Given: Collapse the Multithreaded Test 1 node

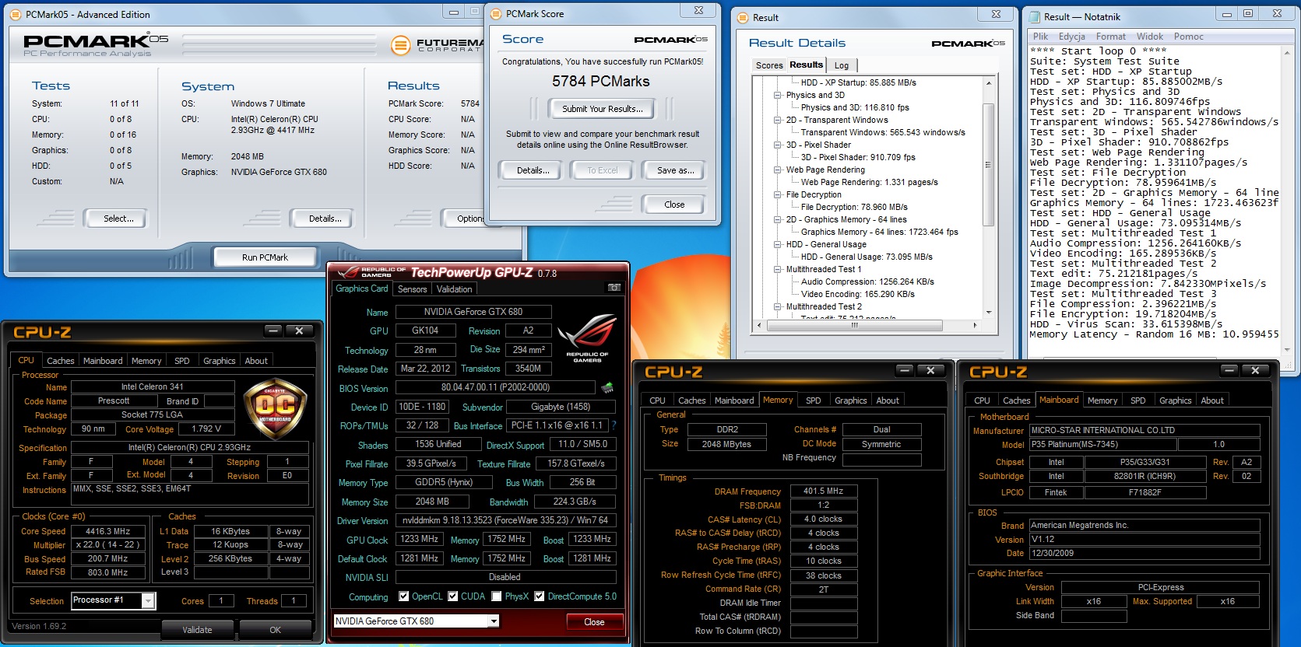Looking at the screenshot, I should [x=777, y=269].
